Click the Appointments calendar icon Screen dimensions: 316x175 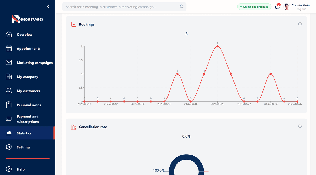pyautogui.click(x=9, y=48)
